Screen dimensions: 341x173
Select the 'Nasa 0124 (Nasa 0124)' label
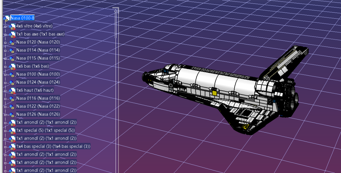(x=38, y=82)
